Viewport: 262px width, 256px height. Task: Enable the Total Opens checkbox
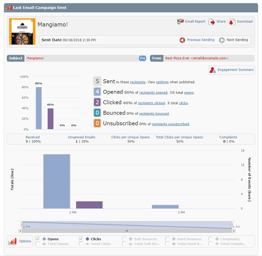(38, 244)
